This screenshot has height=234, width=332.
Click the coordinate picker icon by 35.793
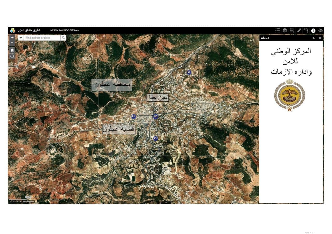point(10,201)
